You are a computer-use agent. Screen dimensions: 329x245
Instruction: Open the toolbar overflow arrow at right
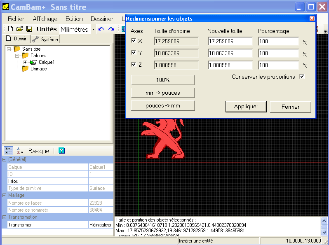[x=325, y=31]
